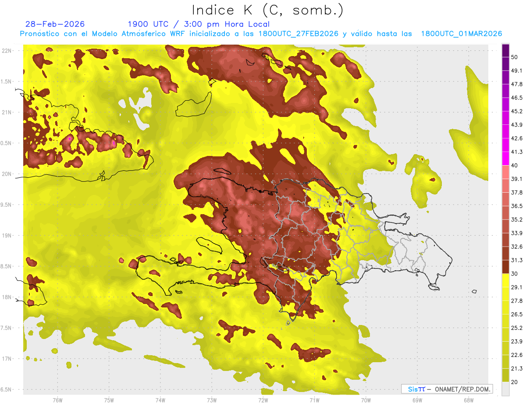The width and height of the screenshot is (526, 406).
Task: Click the legend value '20'
Action: tap(515, 382)
